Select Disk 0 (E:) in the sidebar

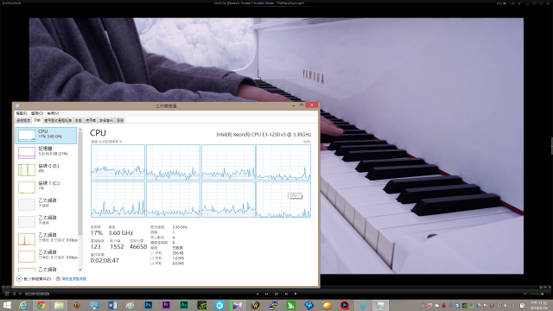(x=46, y=169)
